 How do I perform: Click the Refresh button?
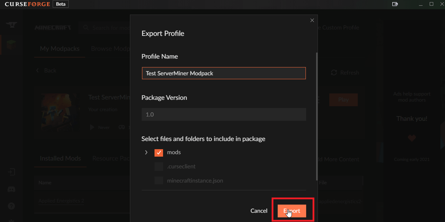coord(345,73)
